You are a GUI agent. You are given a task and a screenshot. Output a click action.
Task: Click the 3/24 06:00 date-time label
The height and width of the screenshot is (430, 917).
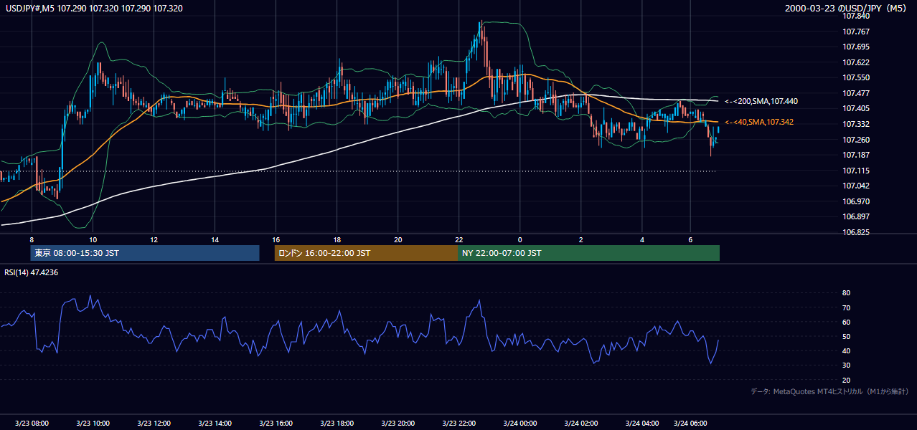point(691,424)
